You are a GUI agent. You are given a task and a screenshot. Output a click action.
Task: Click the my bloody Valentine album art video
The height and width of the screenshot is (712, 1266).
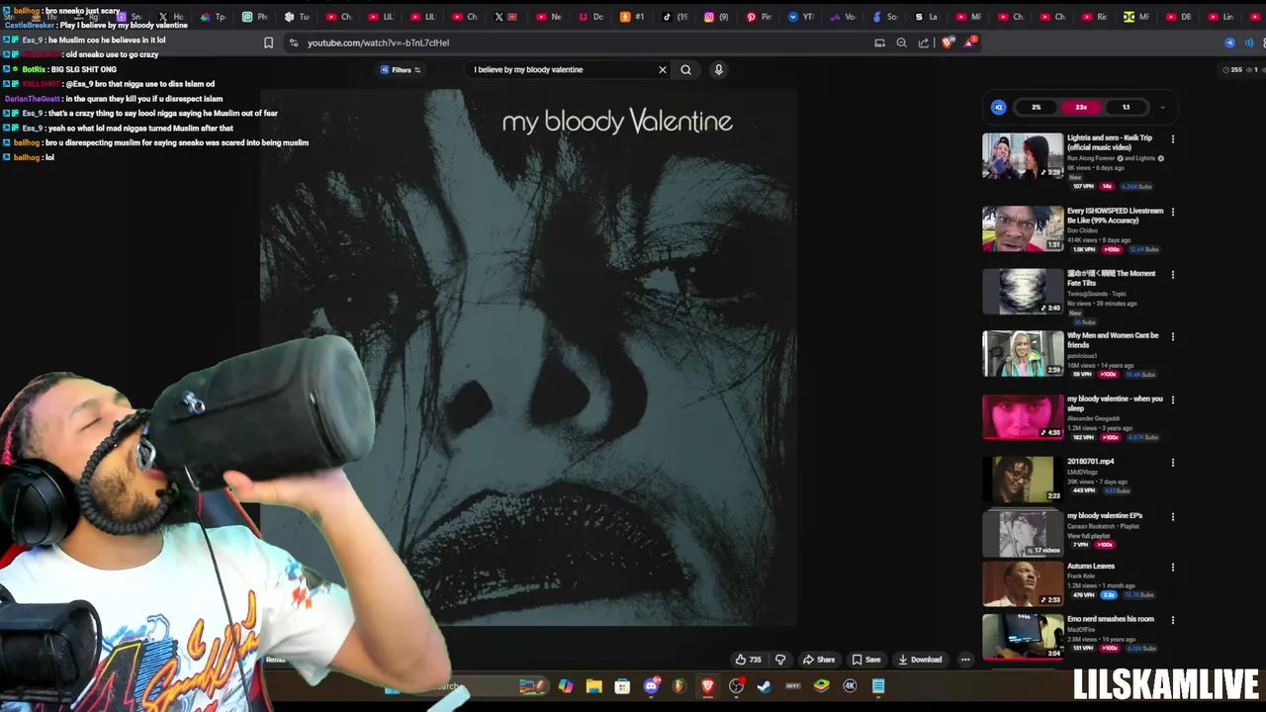point(528,358)
